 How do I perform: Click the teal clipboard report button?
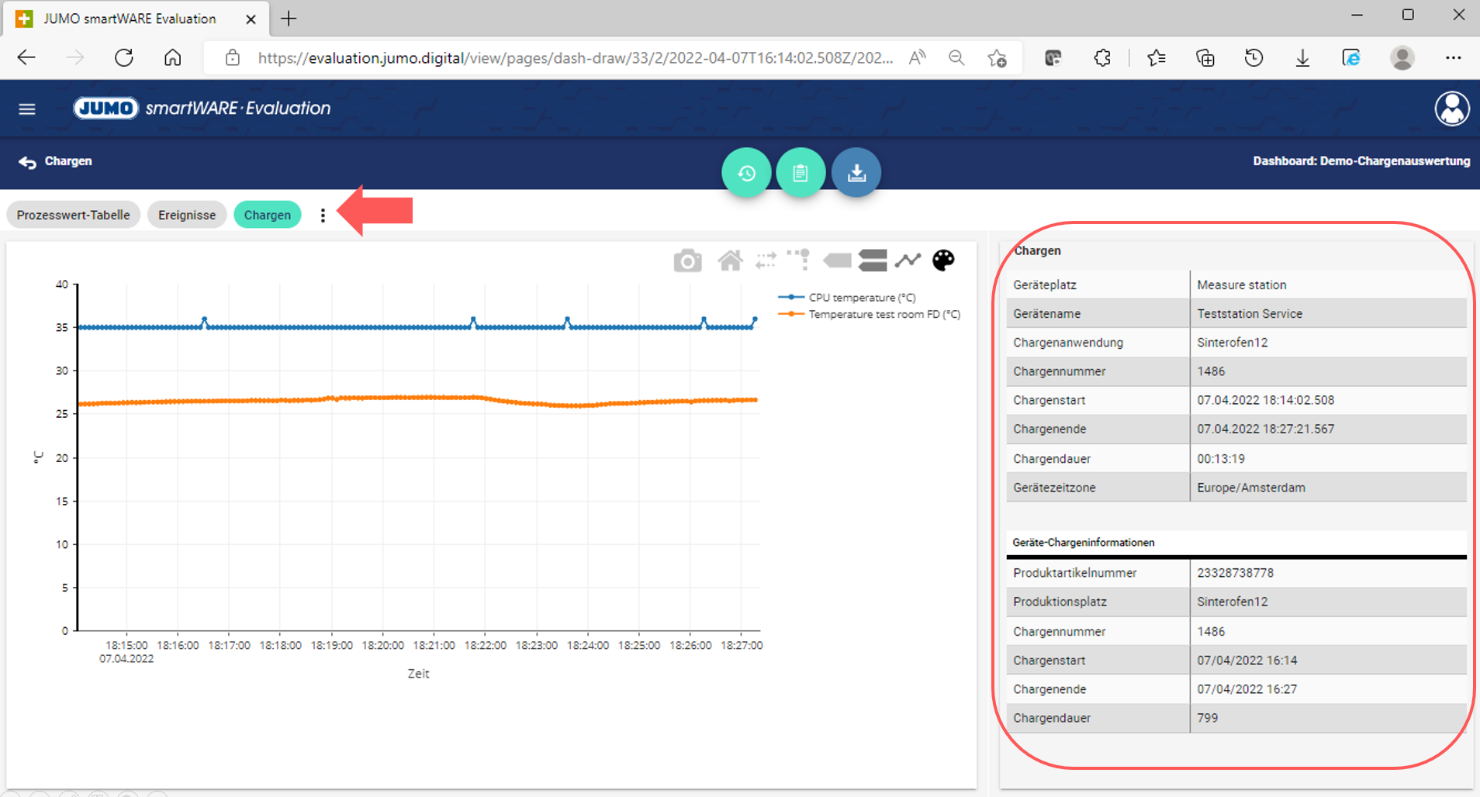[x=801, y=173]
